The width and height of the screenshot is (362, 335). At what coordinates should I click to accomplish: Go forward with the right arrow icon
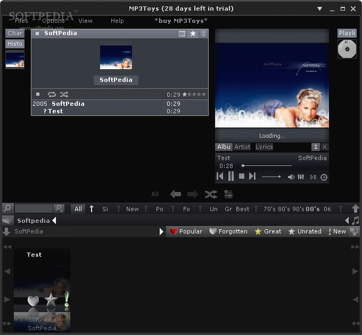pyautogui.click(x=193, y=194)
